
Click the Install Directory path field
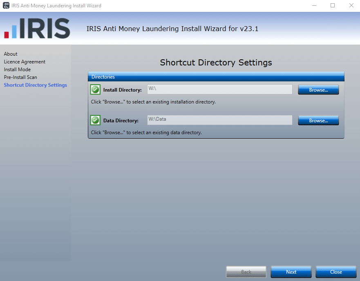point(220,90)
